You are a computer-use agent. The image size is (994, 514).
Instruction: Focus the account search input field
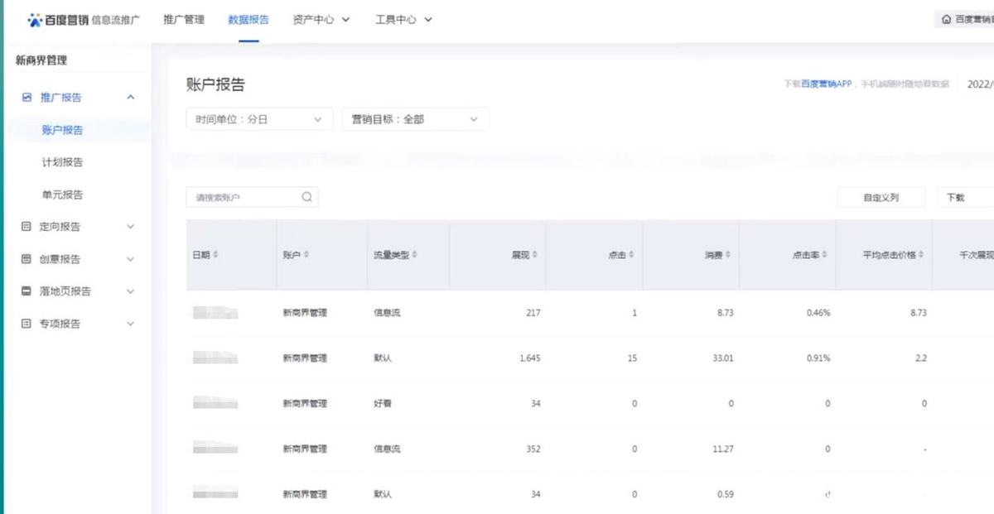pyautogui.click(x=244, y=198)
